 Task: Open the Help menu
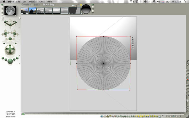(49, 2)
